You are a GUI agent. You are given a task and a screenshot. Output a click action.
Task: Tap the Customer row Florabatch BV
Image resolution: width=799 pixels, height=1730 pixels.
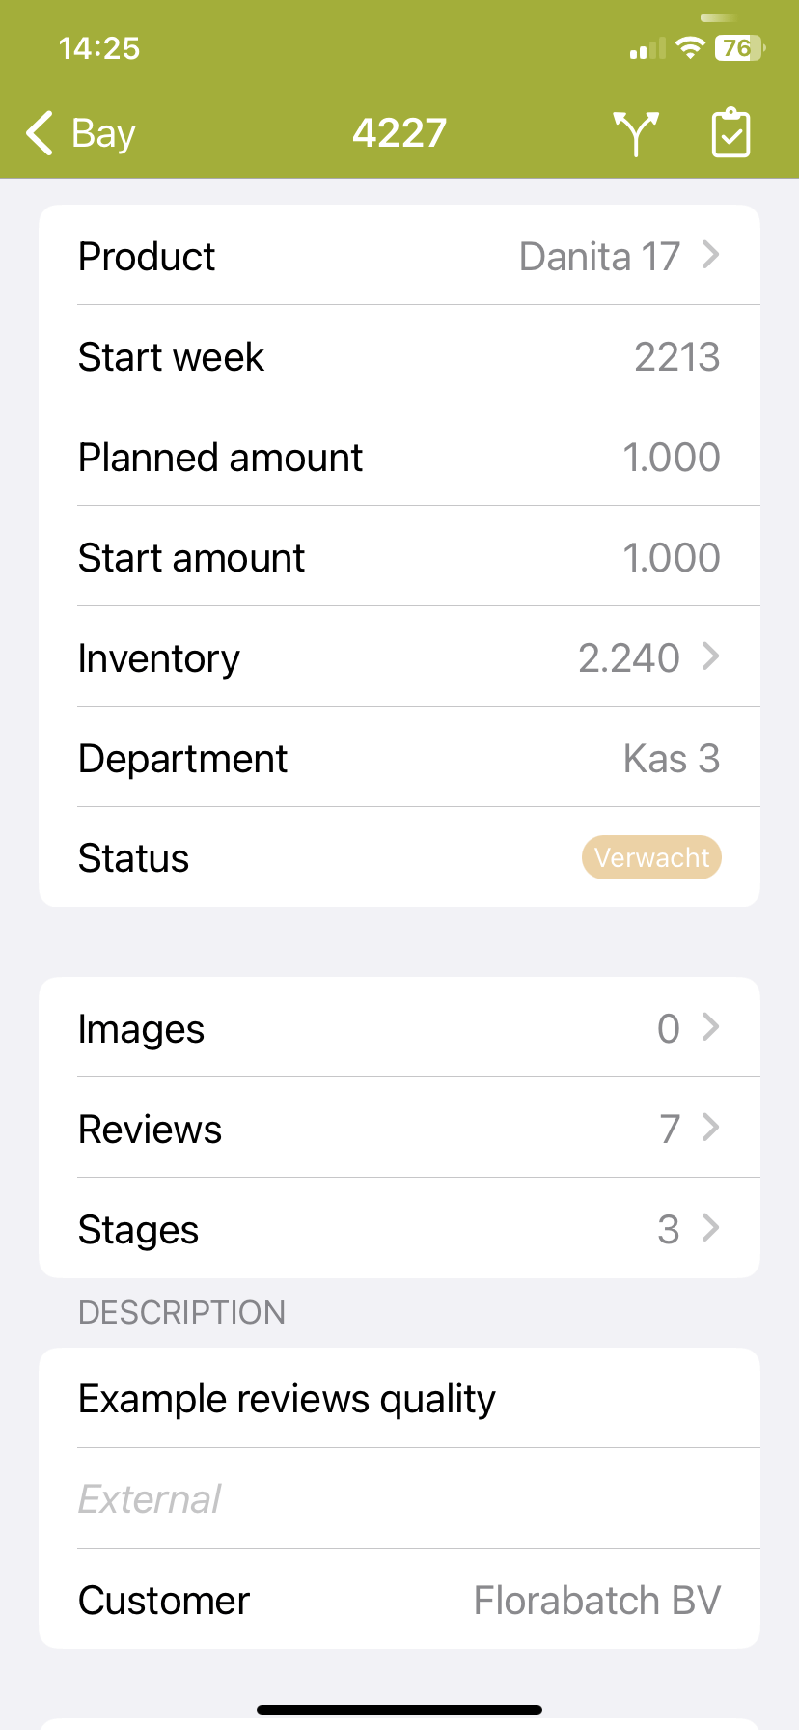(x=399, y=1601)
